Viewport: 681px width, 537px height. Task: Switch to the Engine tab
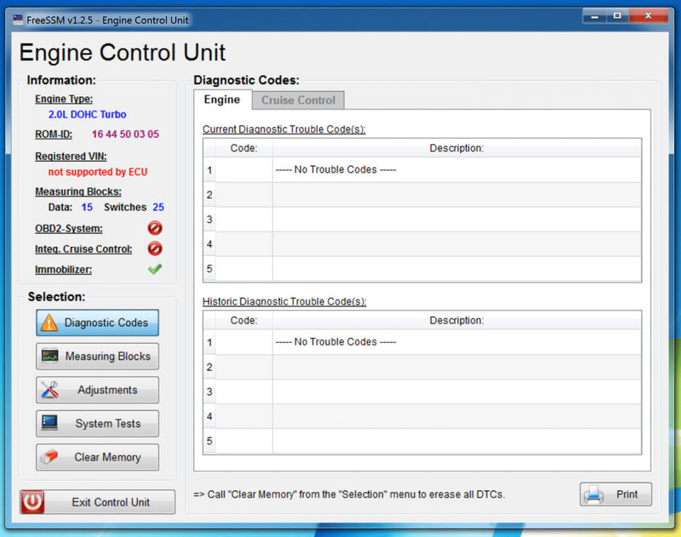pyautogui.click(x=222, y=100)
